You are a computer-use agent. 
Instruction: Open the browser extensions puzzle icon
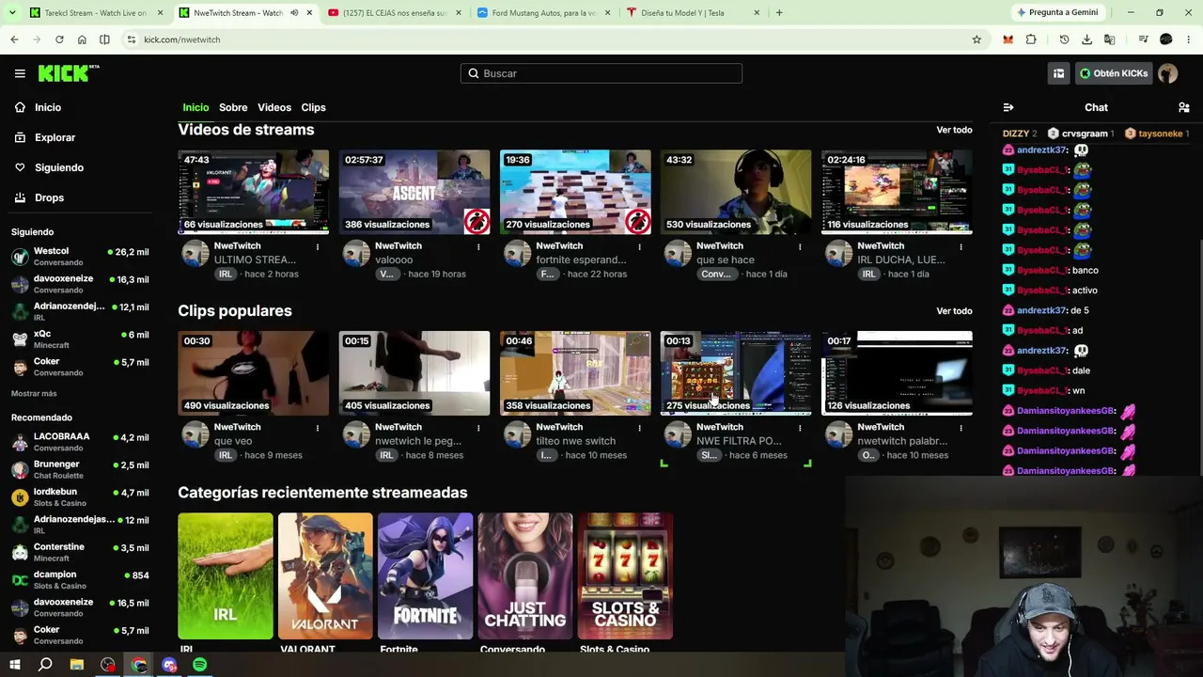click(1031, 39)
